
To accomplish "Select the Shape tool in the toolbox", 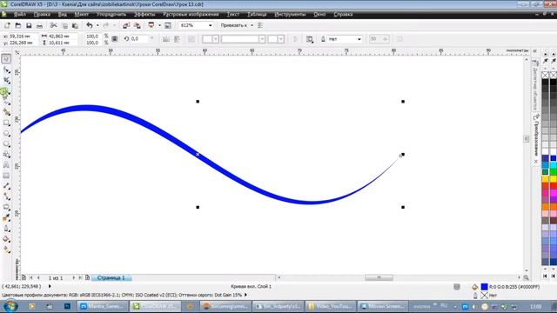I will click(6, 70).
